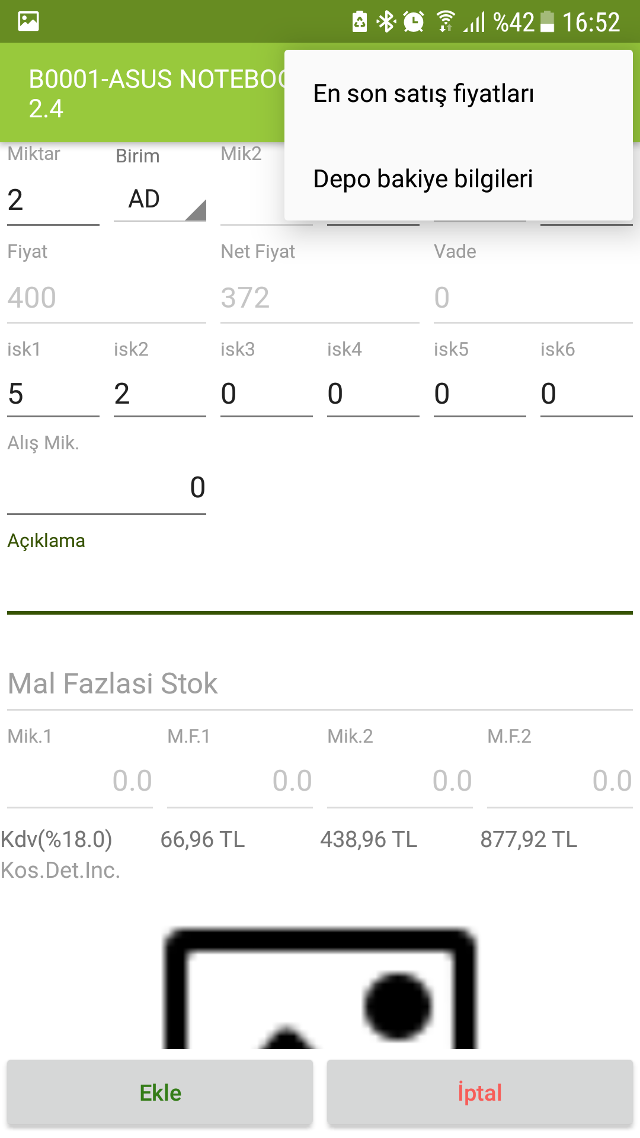640x1138 pixels.
Task: Tap the isk6 discount field
Action: 587,394
